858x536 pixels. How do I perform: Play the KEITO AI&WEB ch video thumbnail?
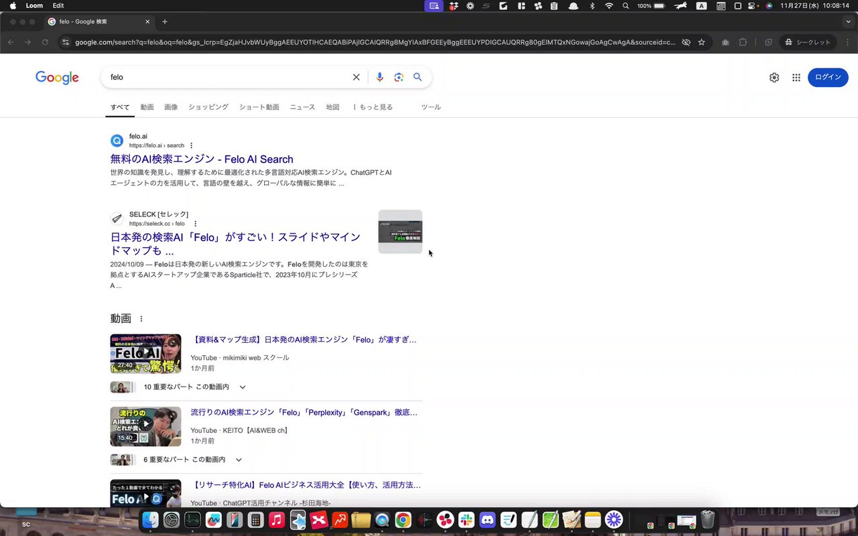pos(145,427)
